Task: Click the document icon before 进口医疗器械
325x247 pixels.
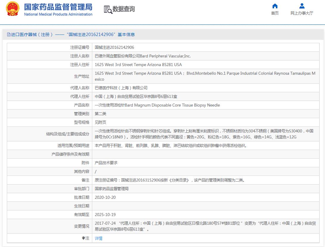Action: click(x=9, y=35)
